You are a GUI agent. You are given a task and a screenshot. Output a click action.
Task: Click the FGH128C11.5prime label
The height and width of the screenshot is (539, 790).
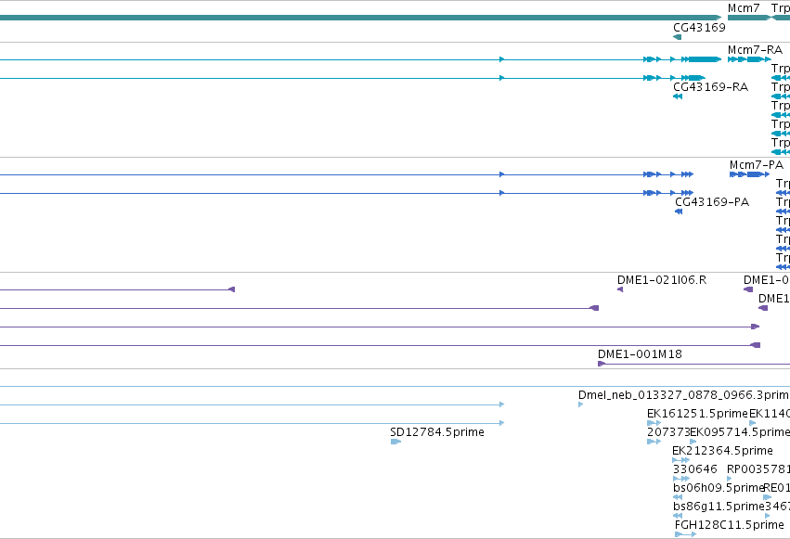point(730,525)
